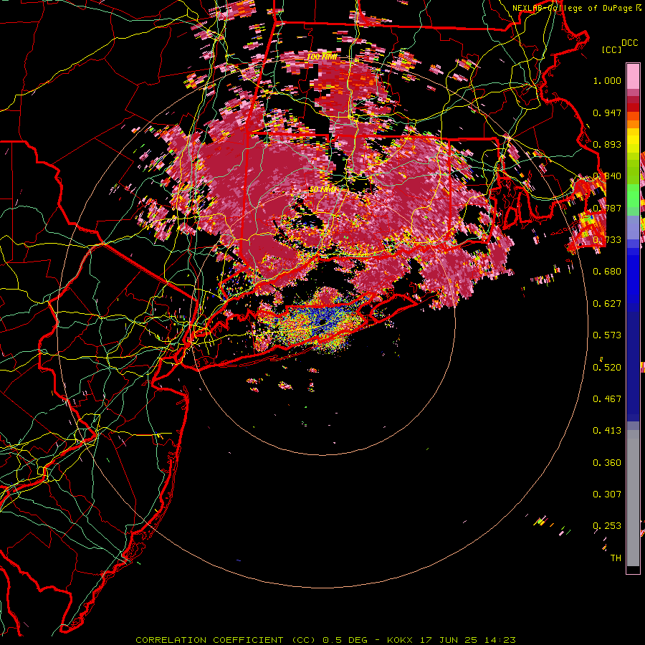Pick the yellow segment of the color scale

click(633, 141)
